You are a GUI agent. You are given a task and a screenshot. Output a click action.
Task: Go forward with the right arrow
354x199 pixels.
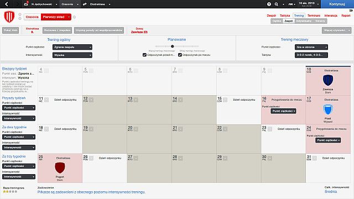coord(18,4)
